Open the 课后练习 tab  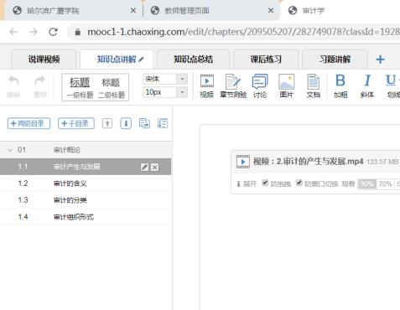click(x=266, y=59)
